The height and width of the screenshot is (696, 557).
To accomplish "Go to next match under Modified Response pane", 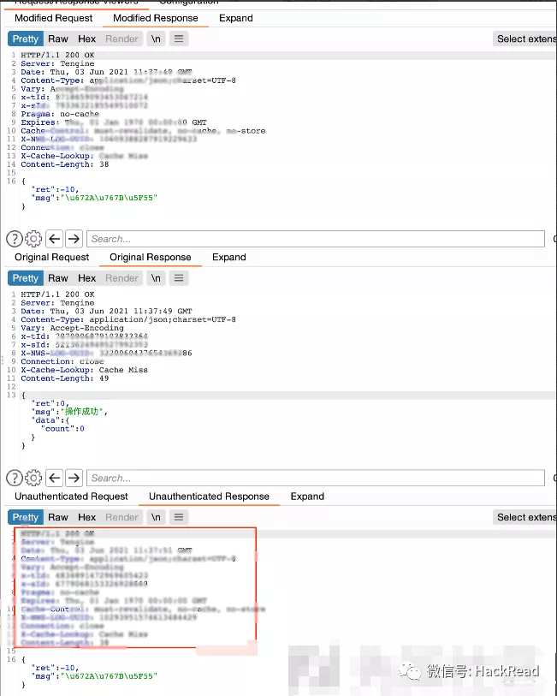I will pyautogui.click(x=74, y=239).
